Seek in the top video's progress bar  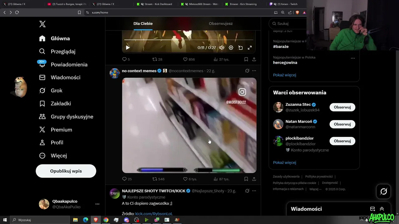click(x=189, y=40)
